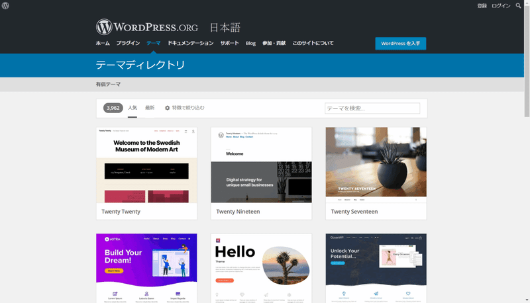
Task: Click WordPress を入手 button
Action: point(401,44)
